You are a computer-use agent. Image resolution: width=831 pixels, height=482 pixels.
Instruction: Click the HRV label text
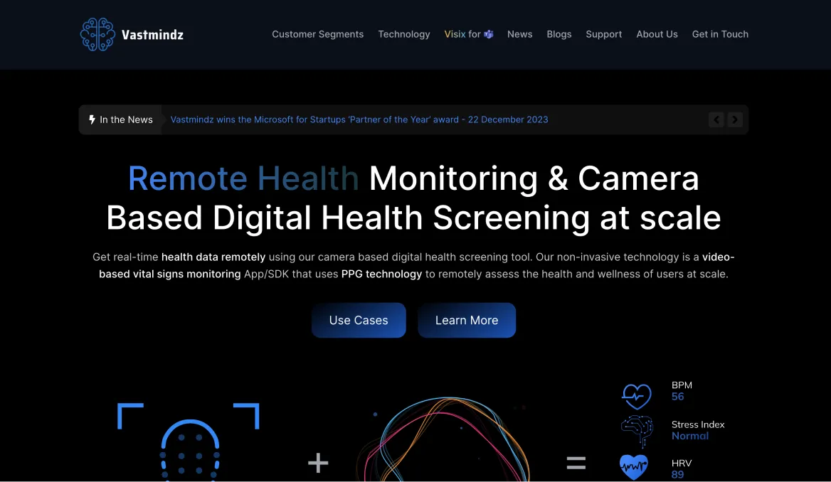[682, 463]
